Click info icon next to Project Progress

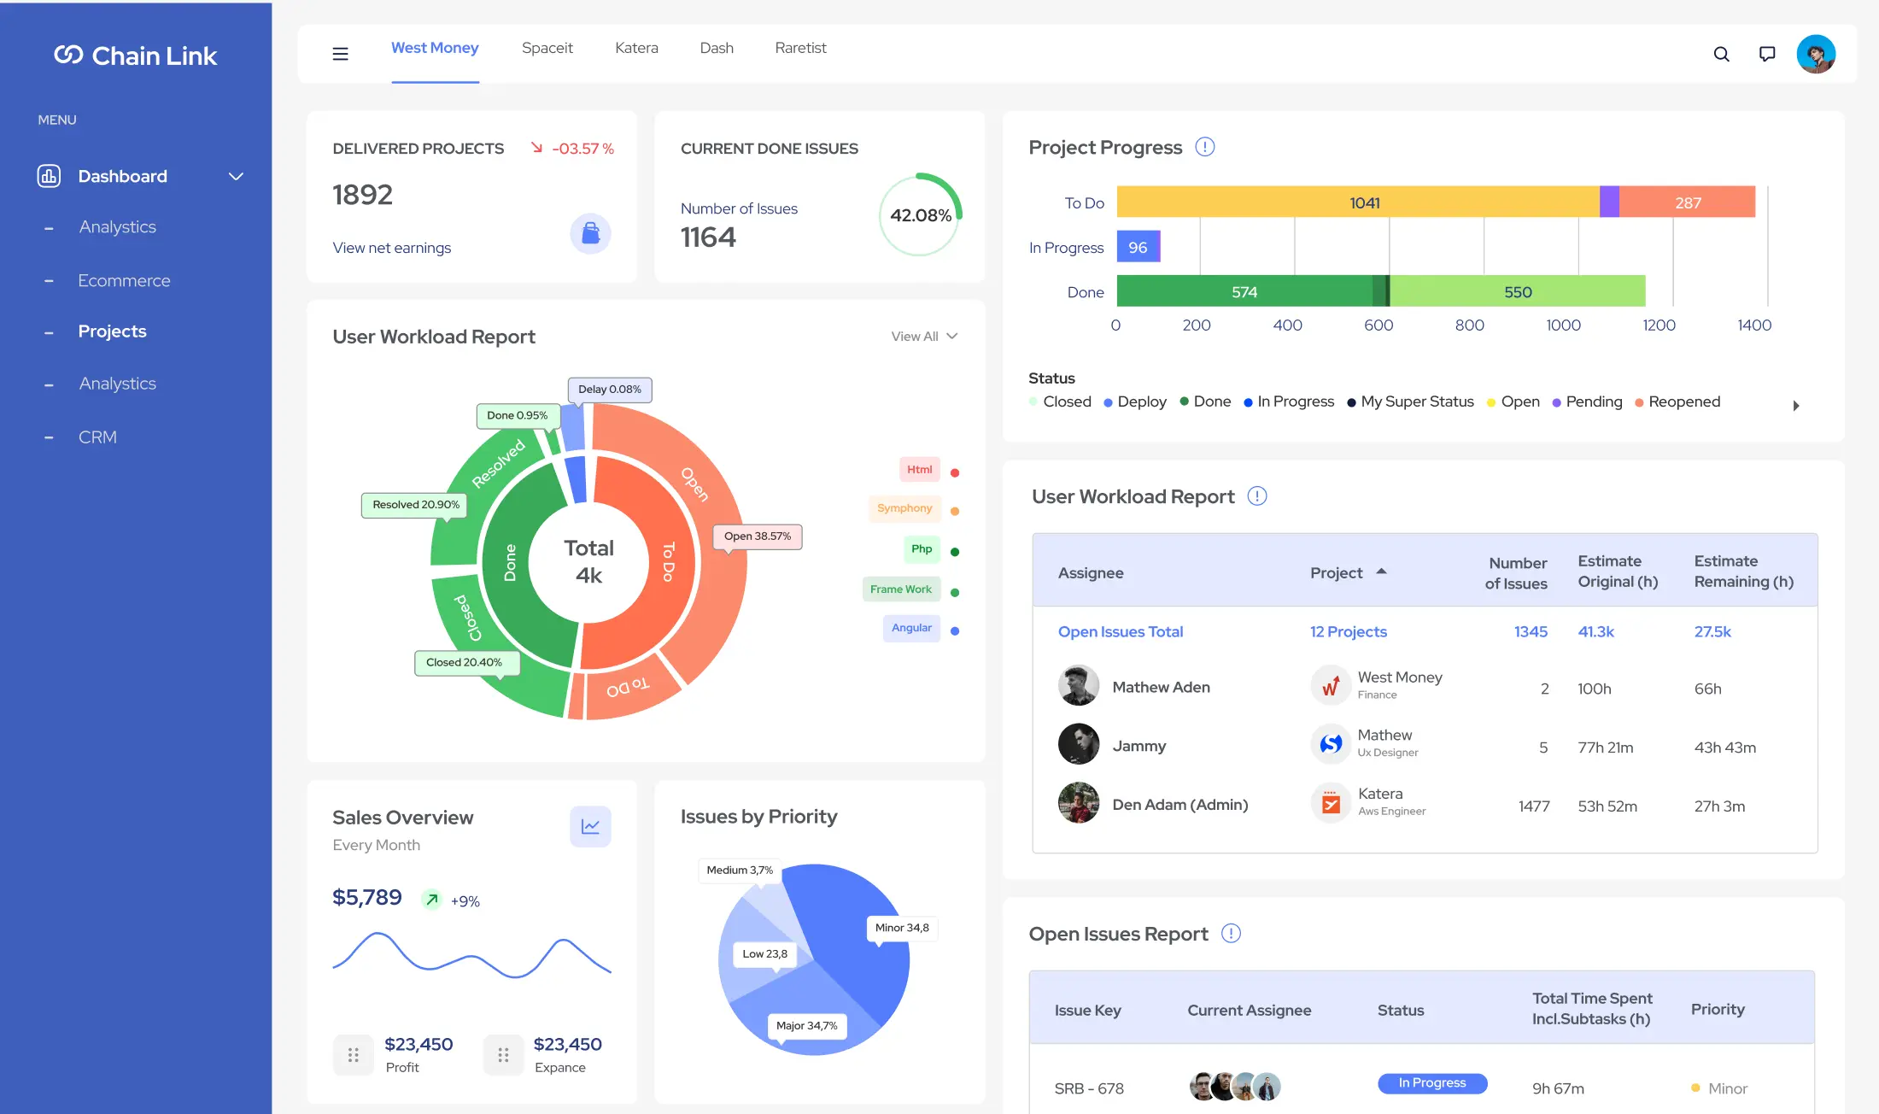click(1204, 147)
